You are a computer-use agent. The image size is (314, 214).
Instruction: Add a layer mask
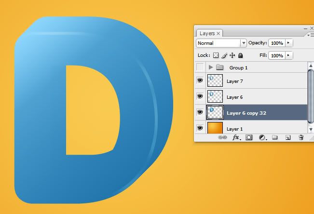(x=249, y=137)
